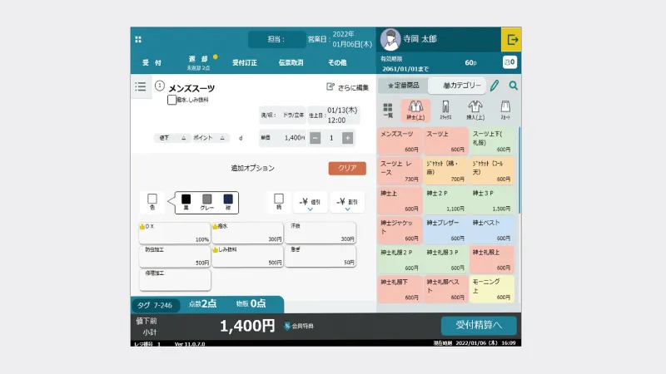Click the green pencil edit icon
Image resolution: width=666 pixels, height=374 pixels.
pos(495,86)
